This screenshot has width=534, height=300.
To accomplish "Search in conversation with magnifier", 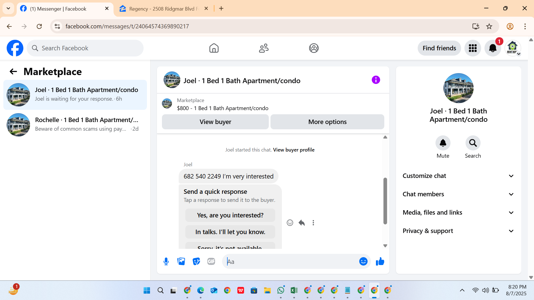I will 473,143.
